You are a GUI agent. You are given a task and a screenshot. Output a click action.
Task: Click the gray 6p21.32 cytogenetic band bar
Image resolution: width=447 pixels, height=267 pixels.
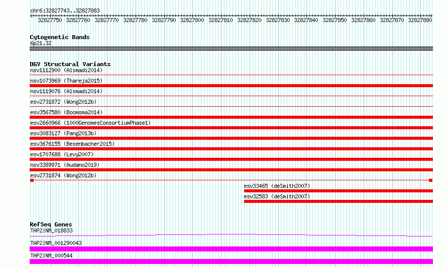click(x=231, y=49)
